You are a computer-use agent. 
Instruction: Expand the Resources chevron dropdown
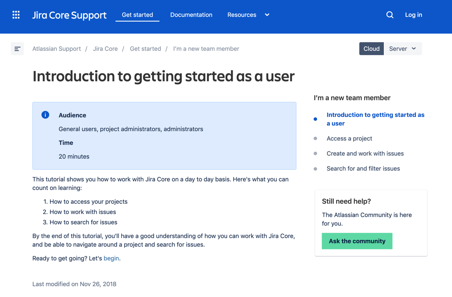click(x=267, y=15)
